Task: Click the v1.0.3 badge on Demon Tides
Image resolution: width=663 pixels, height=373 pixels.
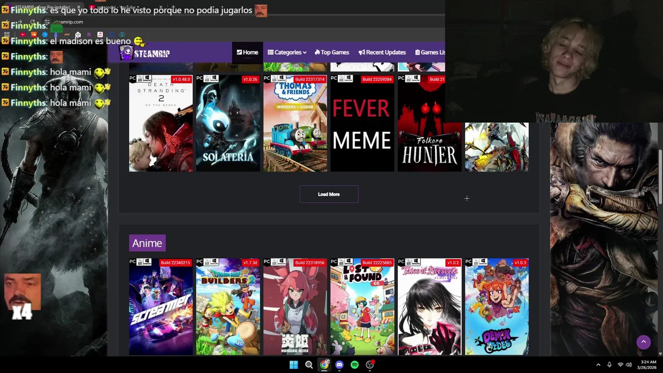Action: click(x=520, y=263)
